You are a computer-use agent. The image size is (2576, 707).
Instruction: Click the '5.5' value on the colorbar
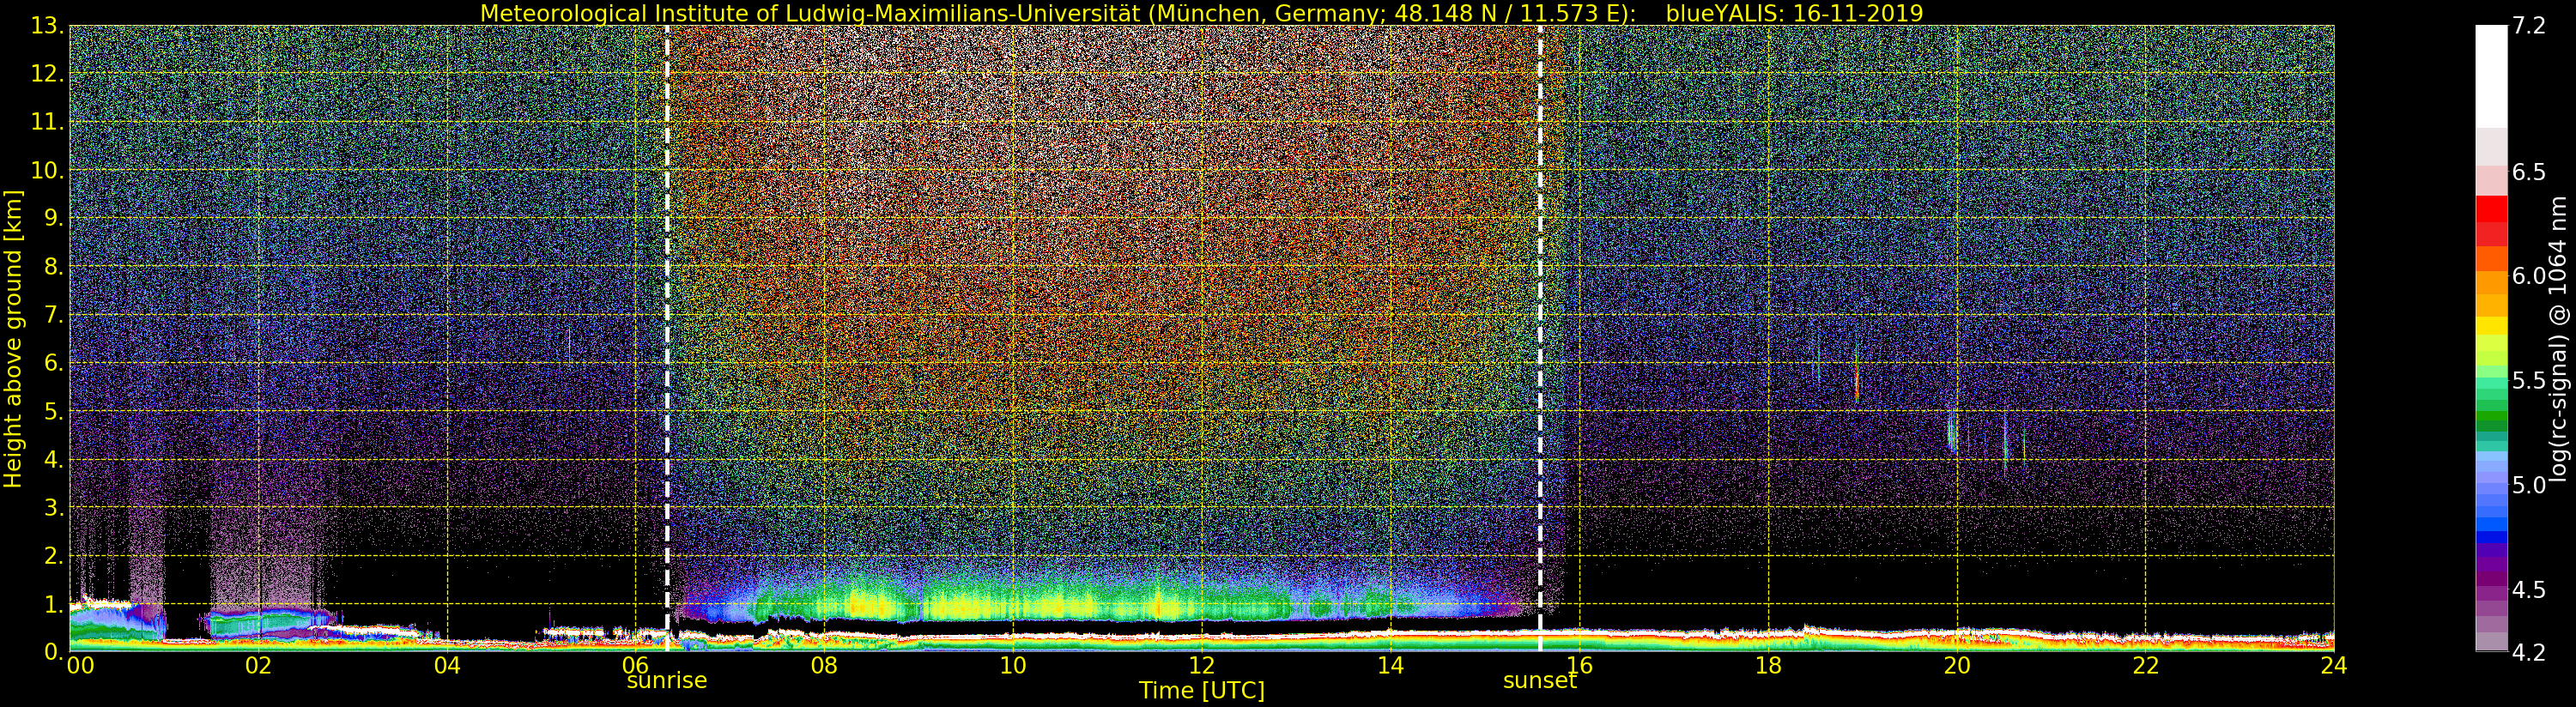(x=2529, y=381)
